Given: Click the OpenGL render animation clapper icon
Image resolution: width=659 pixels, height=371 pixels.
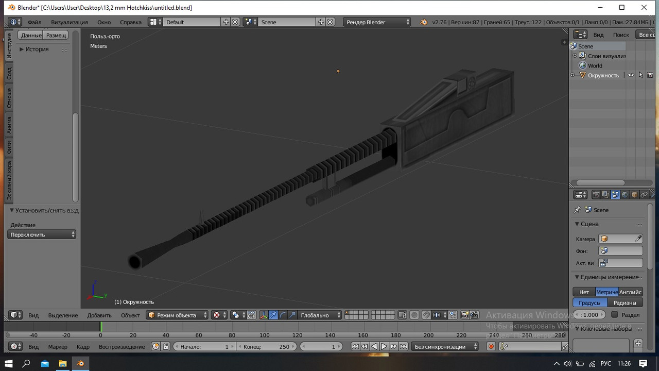Looking at the screenshot, I should (x=474, y=315).
